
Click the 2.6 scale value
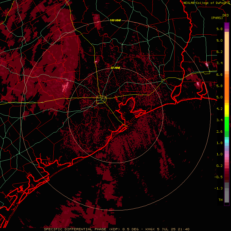pyautogui.click(x=219, y=132)
